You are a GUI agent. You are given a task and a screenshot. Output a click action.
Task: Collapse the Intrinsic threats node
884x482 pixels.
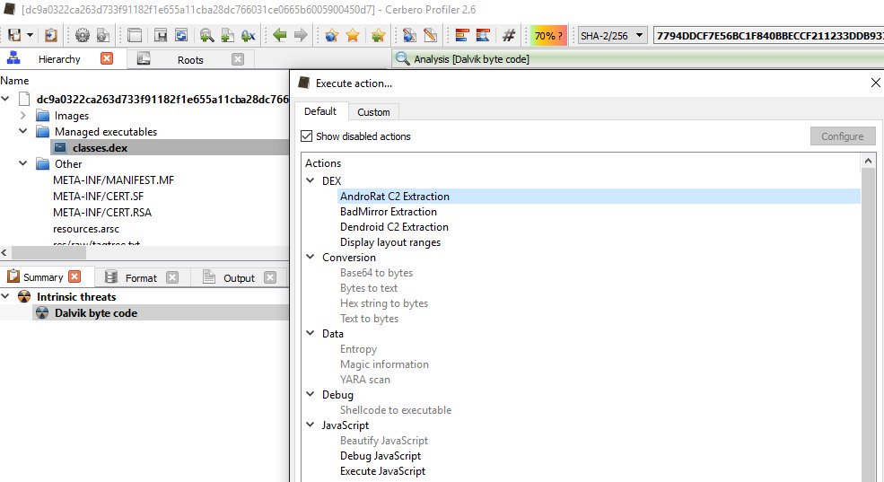[7, 297]
